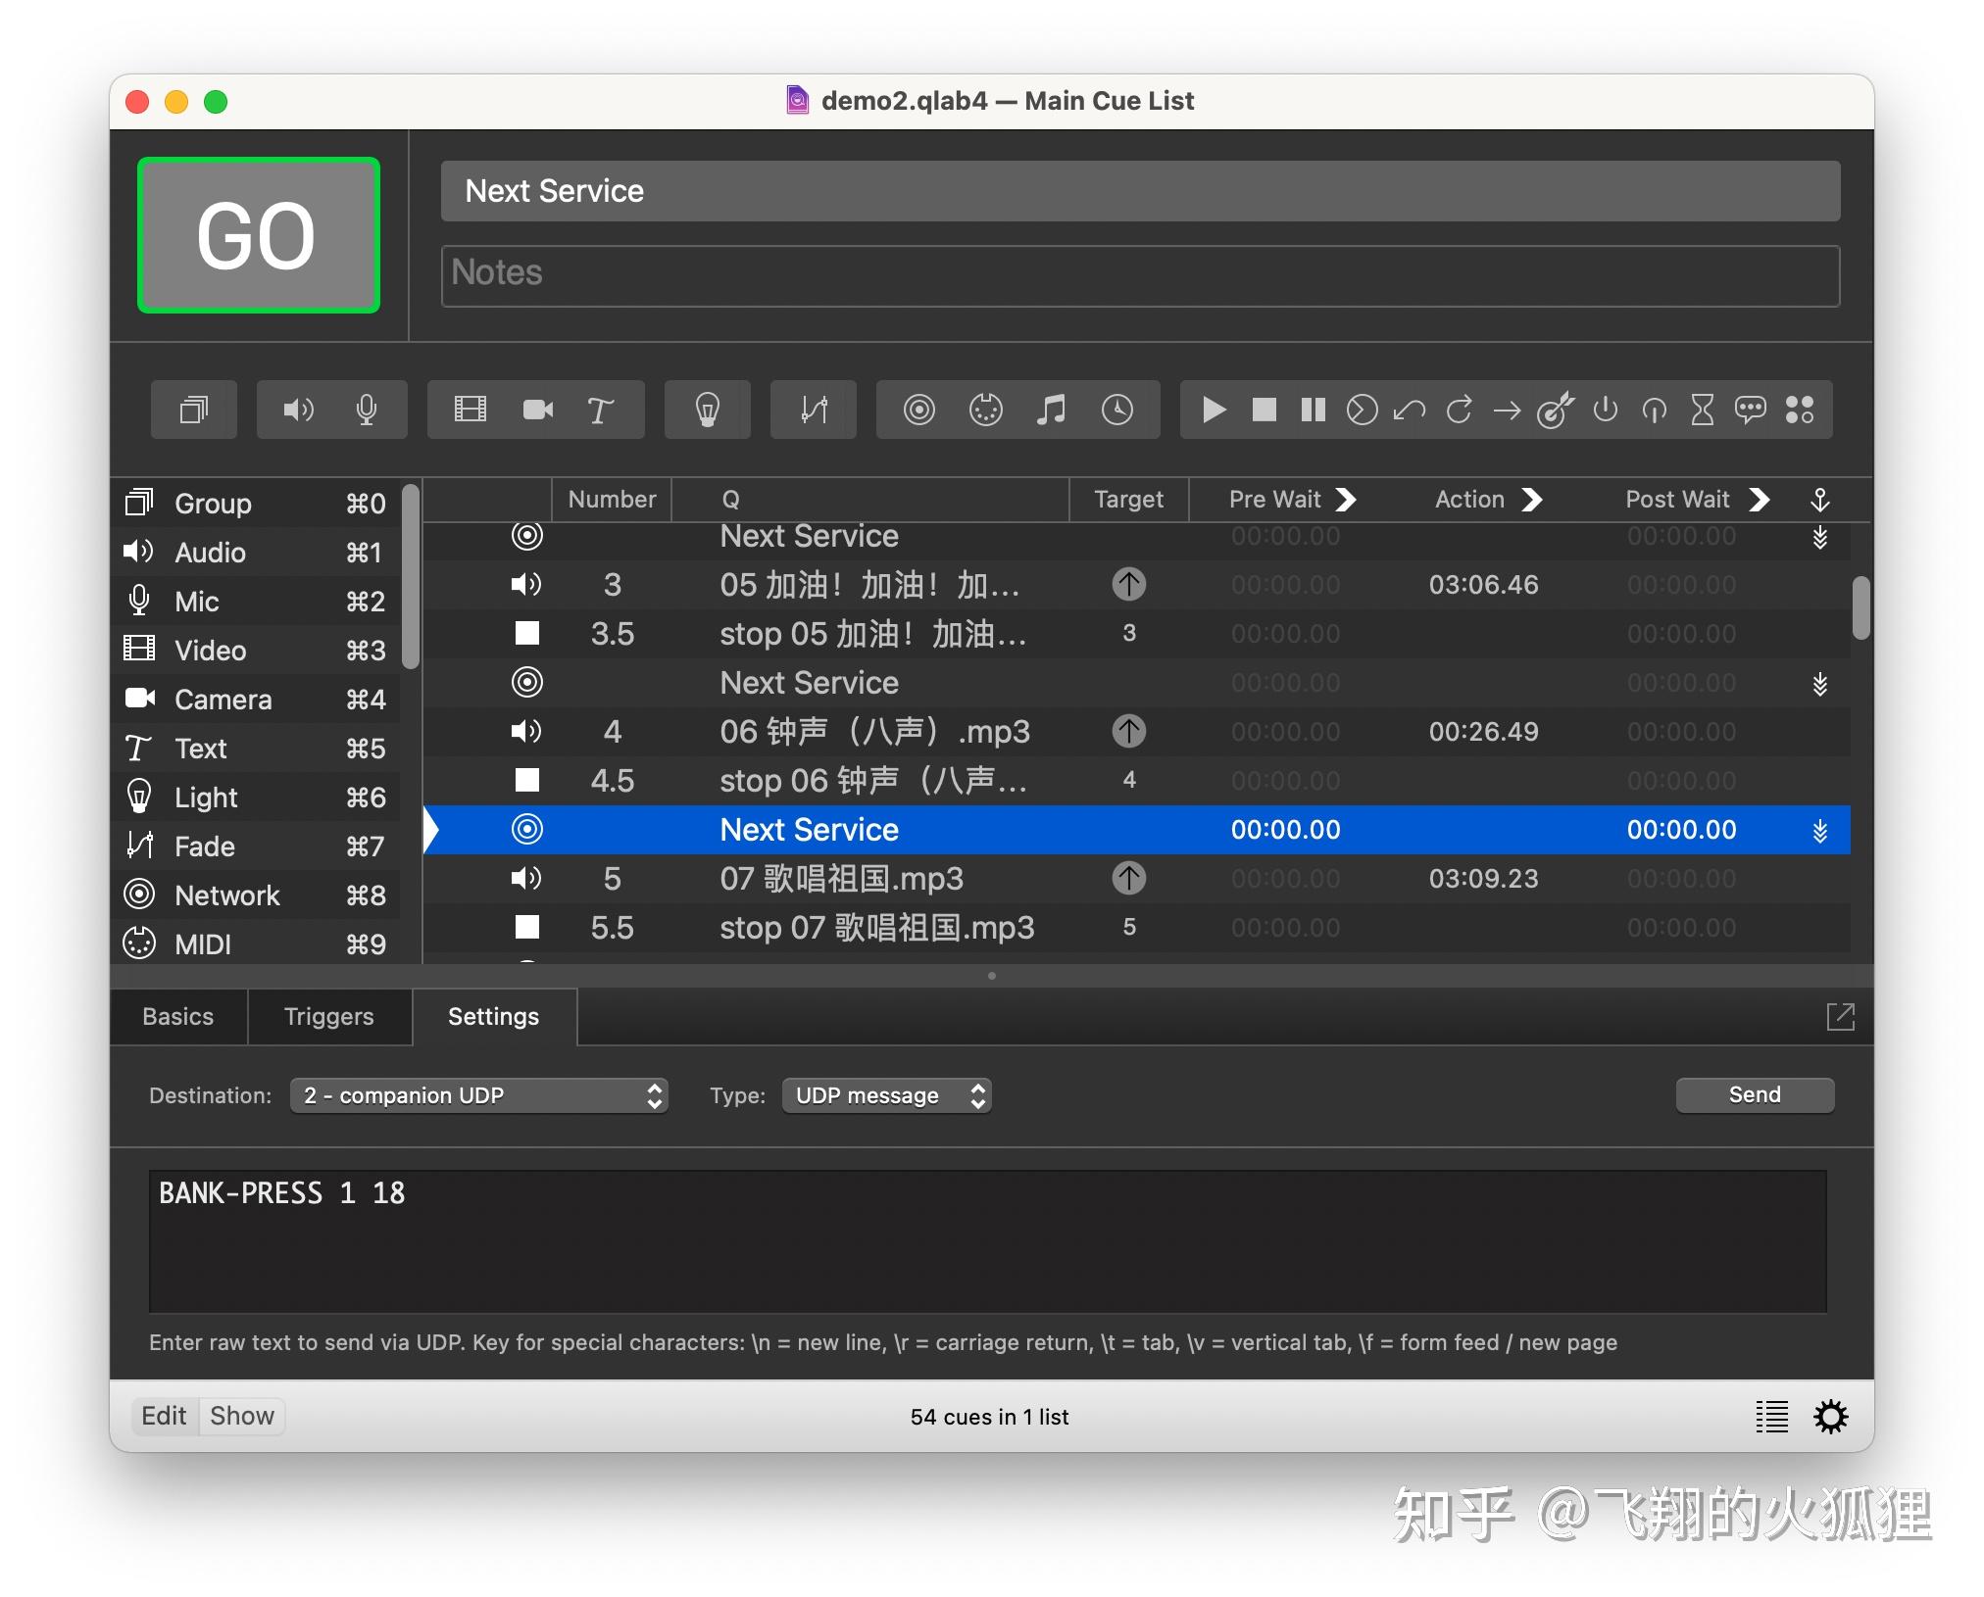
Task: Insert a Light cue
Action: pos(708,410)
